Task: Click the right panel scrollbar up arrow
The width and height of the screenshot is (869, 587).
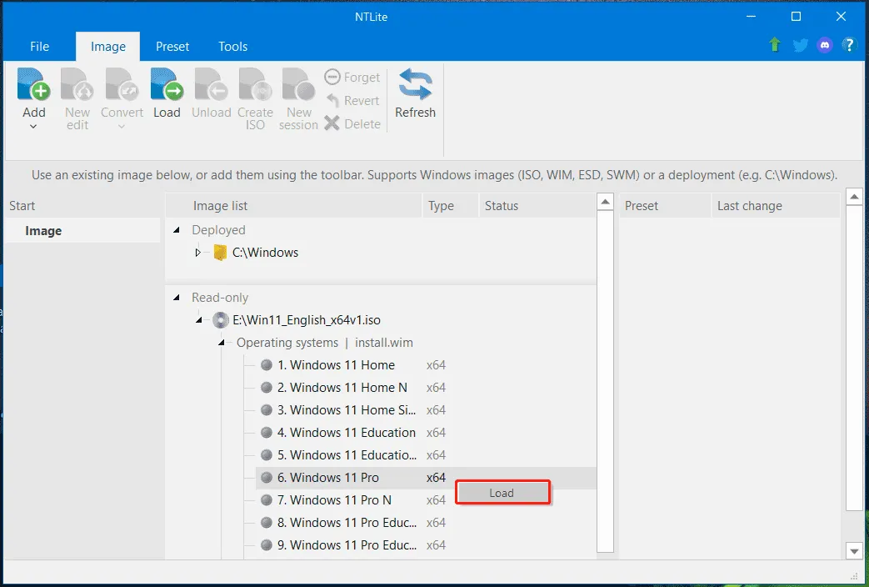Action: (855, 197)
